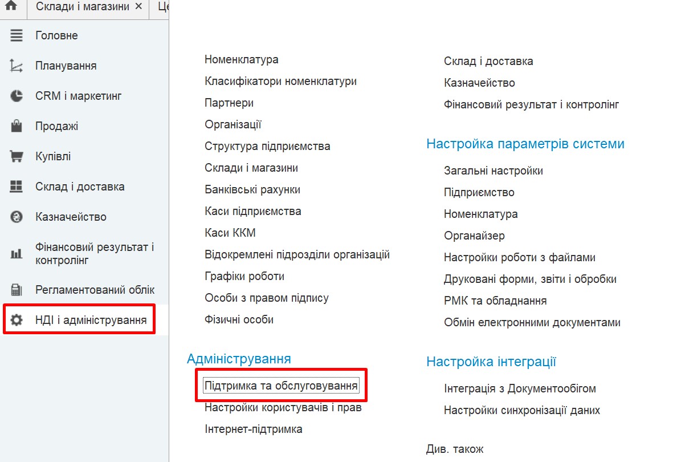Click the НДІ і адміністрування gear icon

pyautogui.click(x=17, y=320)
